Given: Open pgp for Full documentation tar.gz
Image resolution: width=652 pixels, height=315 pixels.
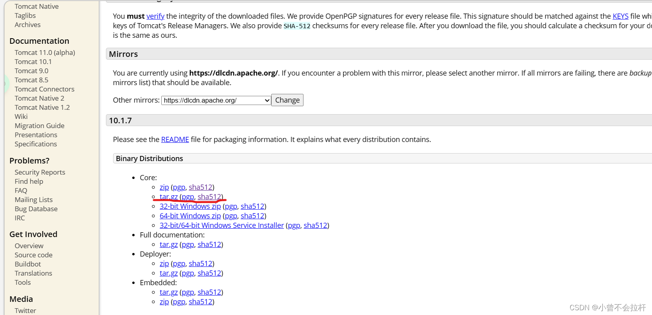Looking at the screenshot, I should click(x=188, y=245).
